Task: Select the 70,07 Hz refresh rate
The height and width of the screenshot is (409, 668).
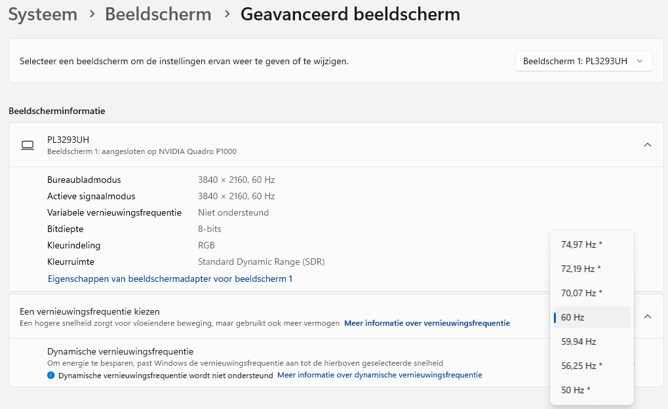Action: [591, 292]
